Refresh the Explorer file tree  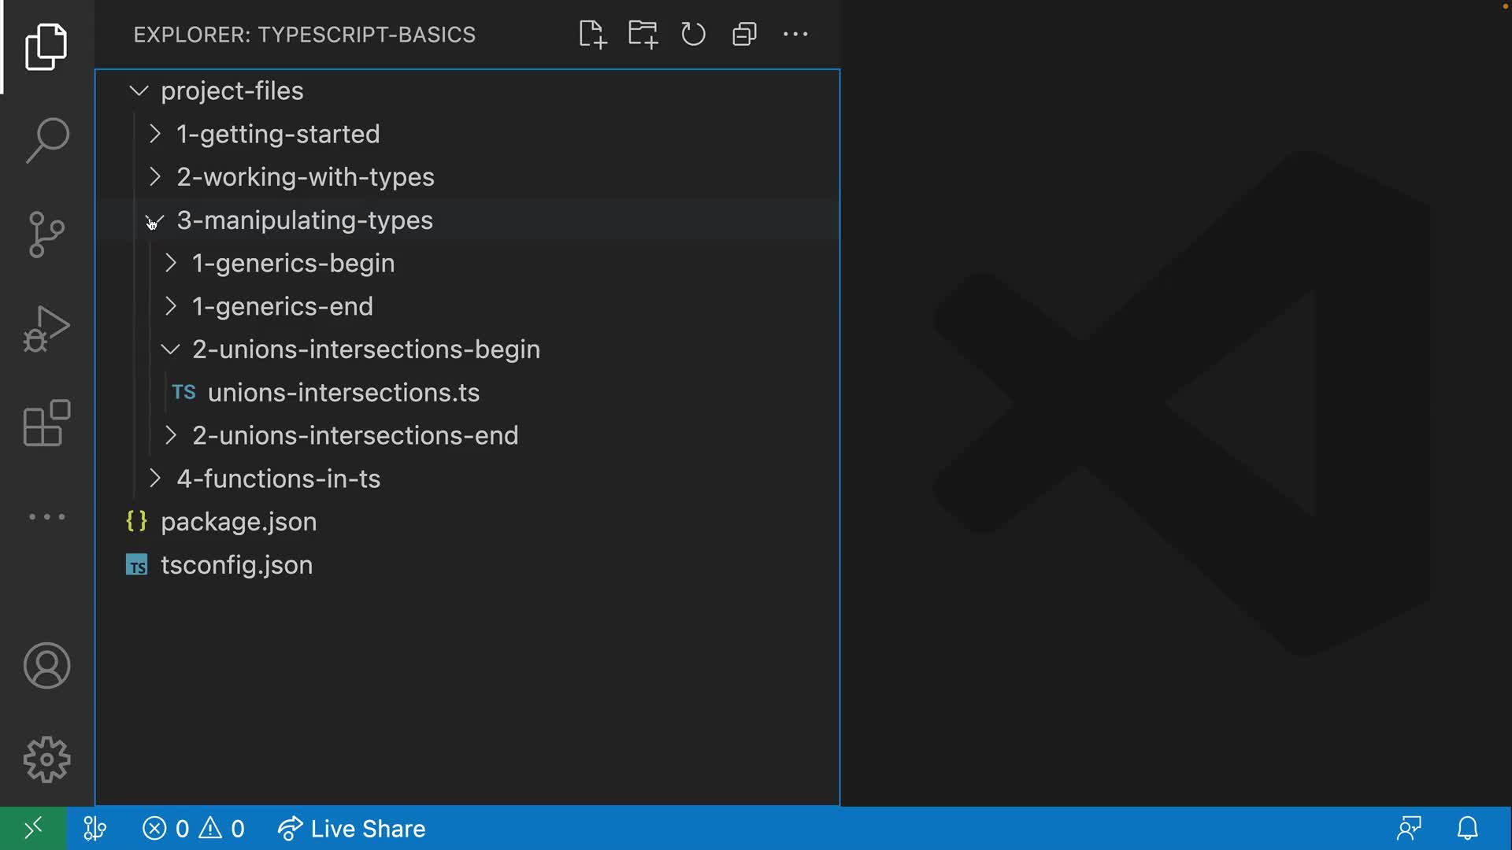coord(692,34)
